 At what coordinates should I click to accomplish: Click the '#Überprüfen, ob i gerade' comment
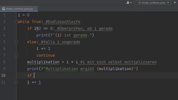pyautogui.click(x=85, y=28)
